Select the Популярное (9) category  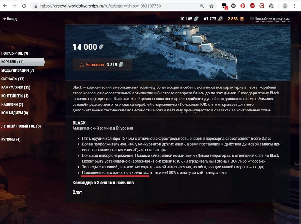15,53
